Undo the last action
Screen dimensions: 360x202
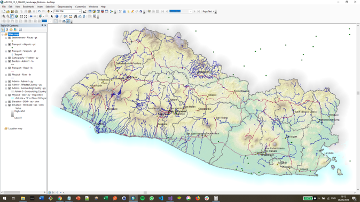[x=40, y=11]
